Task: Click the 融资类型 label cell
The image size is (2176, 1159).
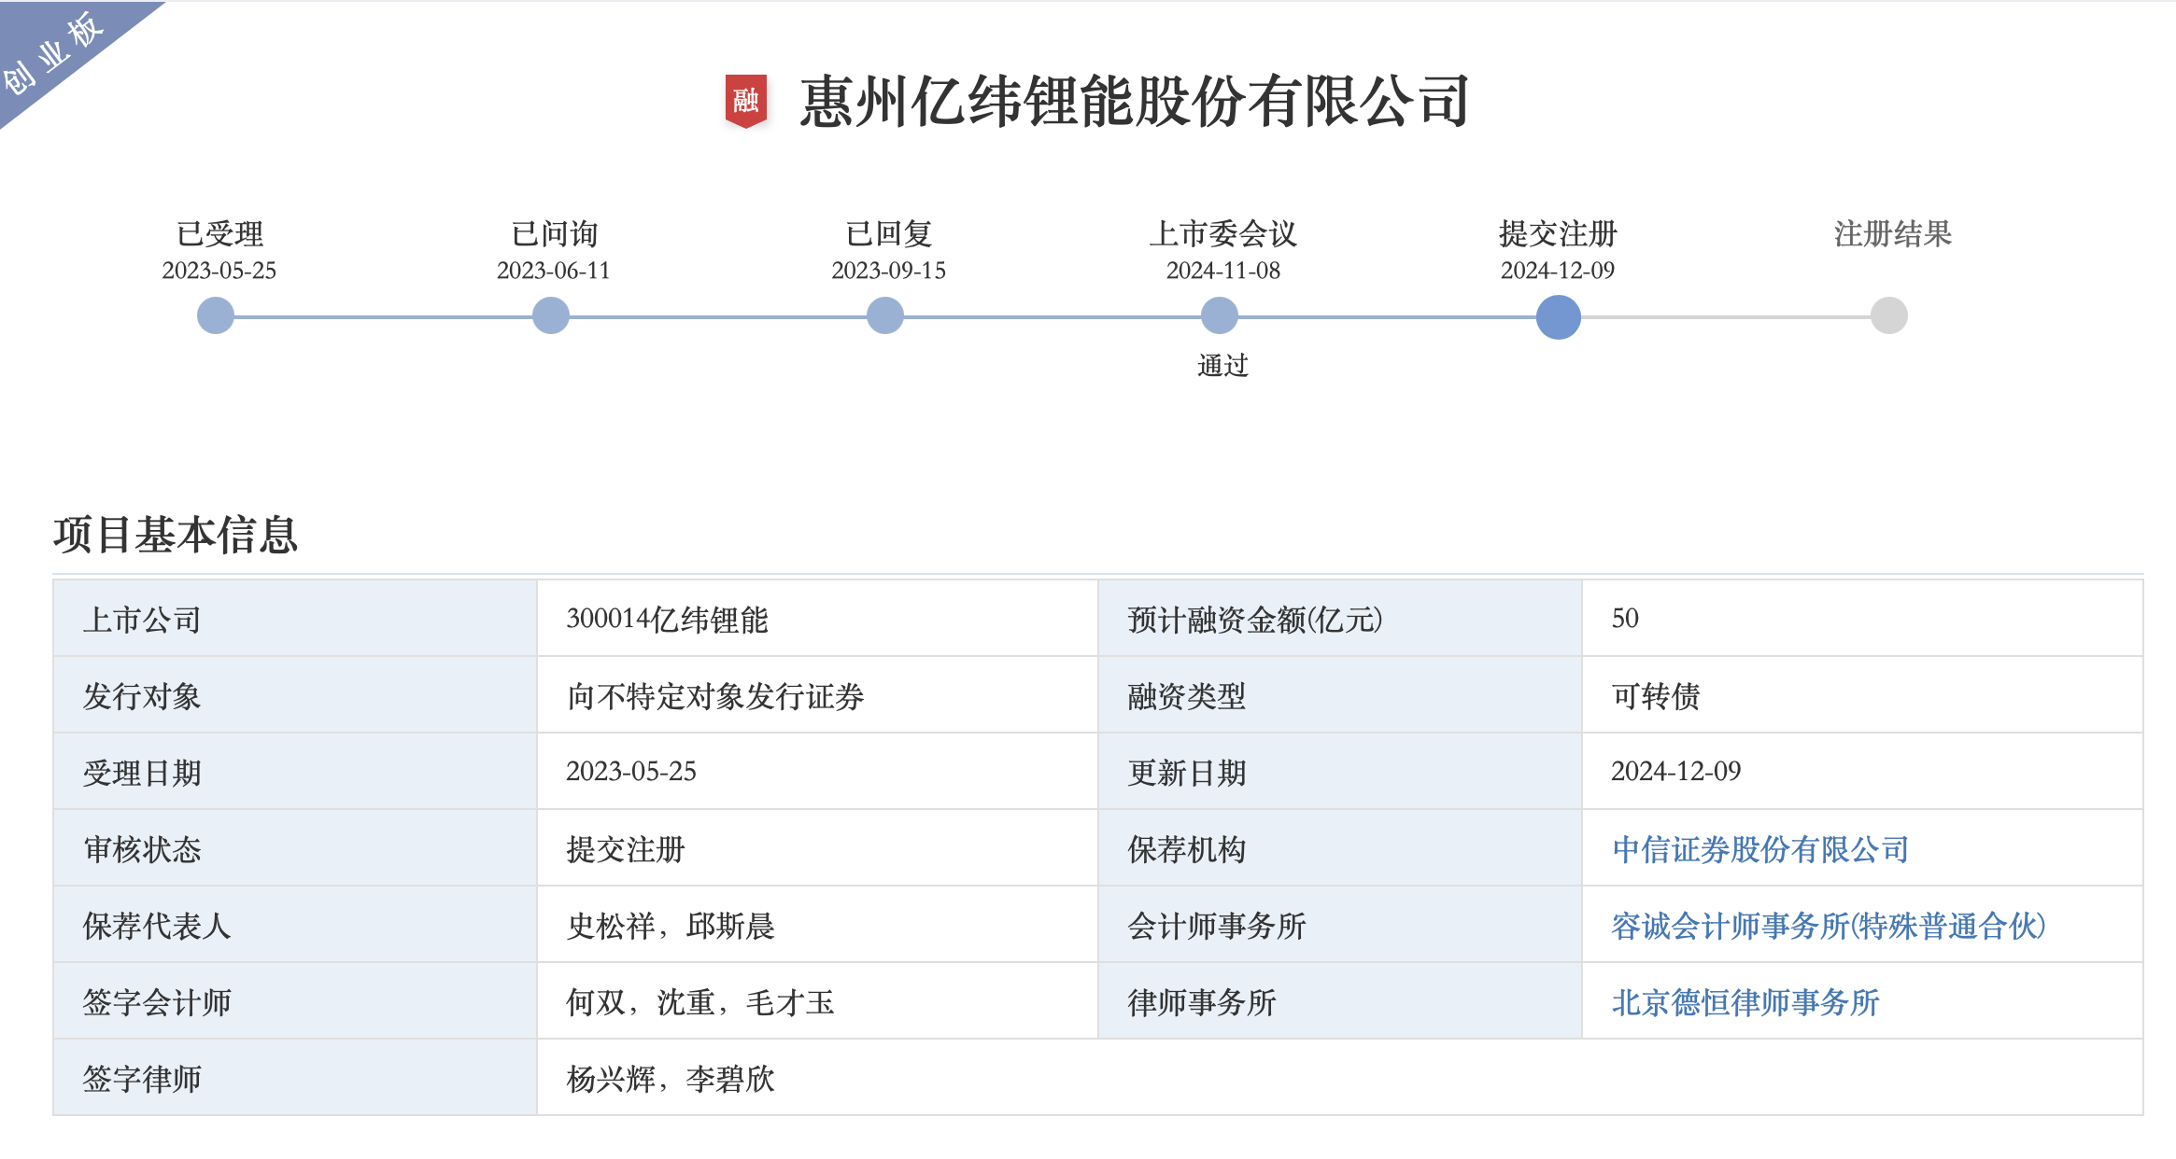Action: pyautogui.click(x=1340, y=695)
